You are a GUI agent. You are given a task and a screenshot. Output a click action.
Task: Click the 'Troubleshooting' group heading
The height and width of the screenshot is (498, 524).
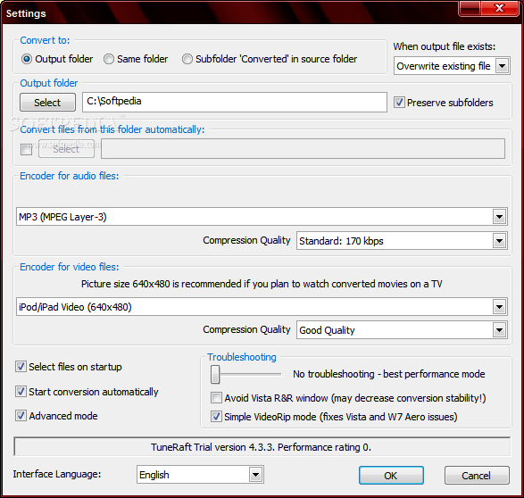(x=242, y=357)
